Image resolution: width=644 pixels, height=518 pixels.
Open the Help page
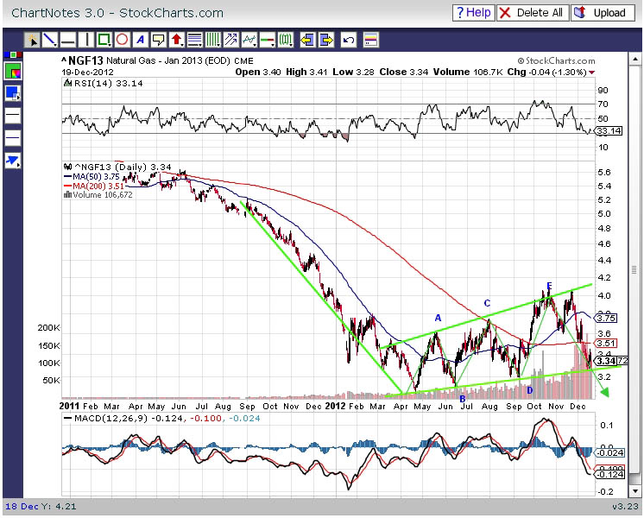pos(473,13)
